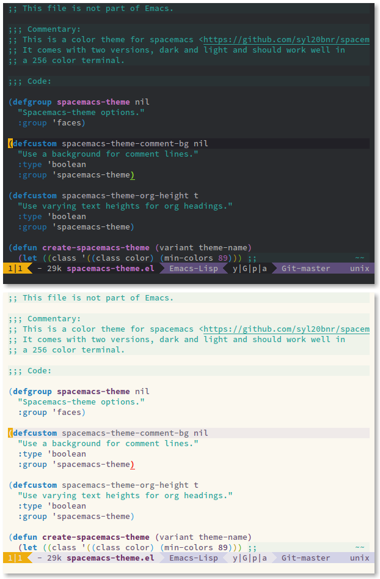Click "Use varying text heights" docstring in dark window
The height and width of the screenshot is (579, 380).
[125, 206]
